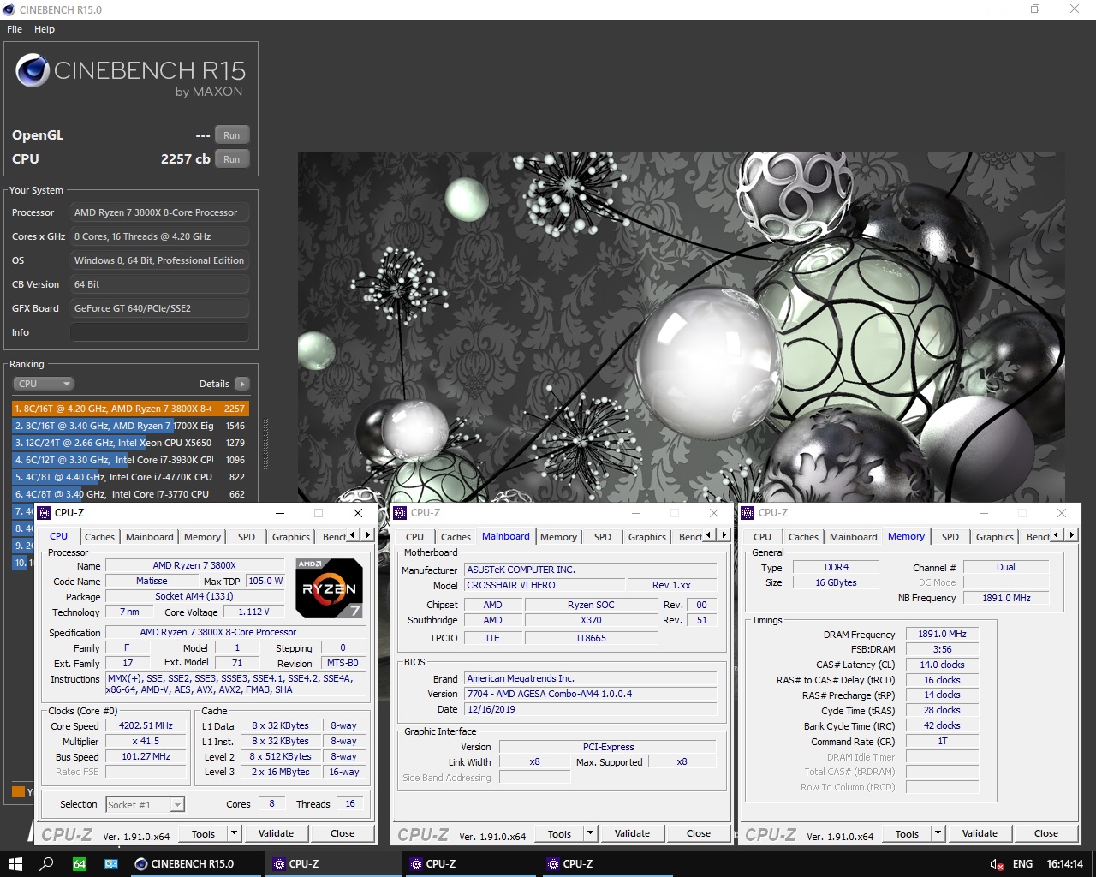Click the AMD Ryzen 7 logo in CPU-Z
Image resolution: width=1096 pixels, height=877 pixels.
point(329,588)
